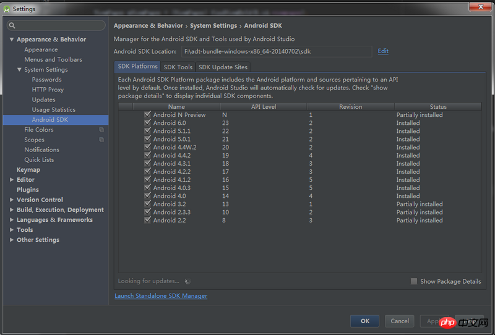
Task: Click the copy icon beside Scopes
Action: [101, 140]
